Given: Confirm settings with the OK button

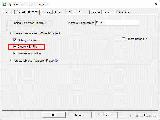Looking at the screenshot, I should coord(54,115).
